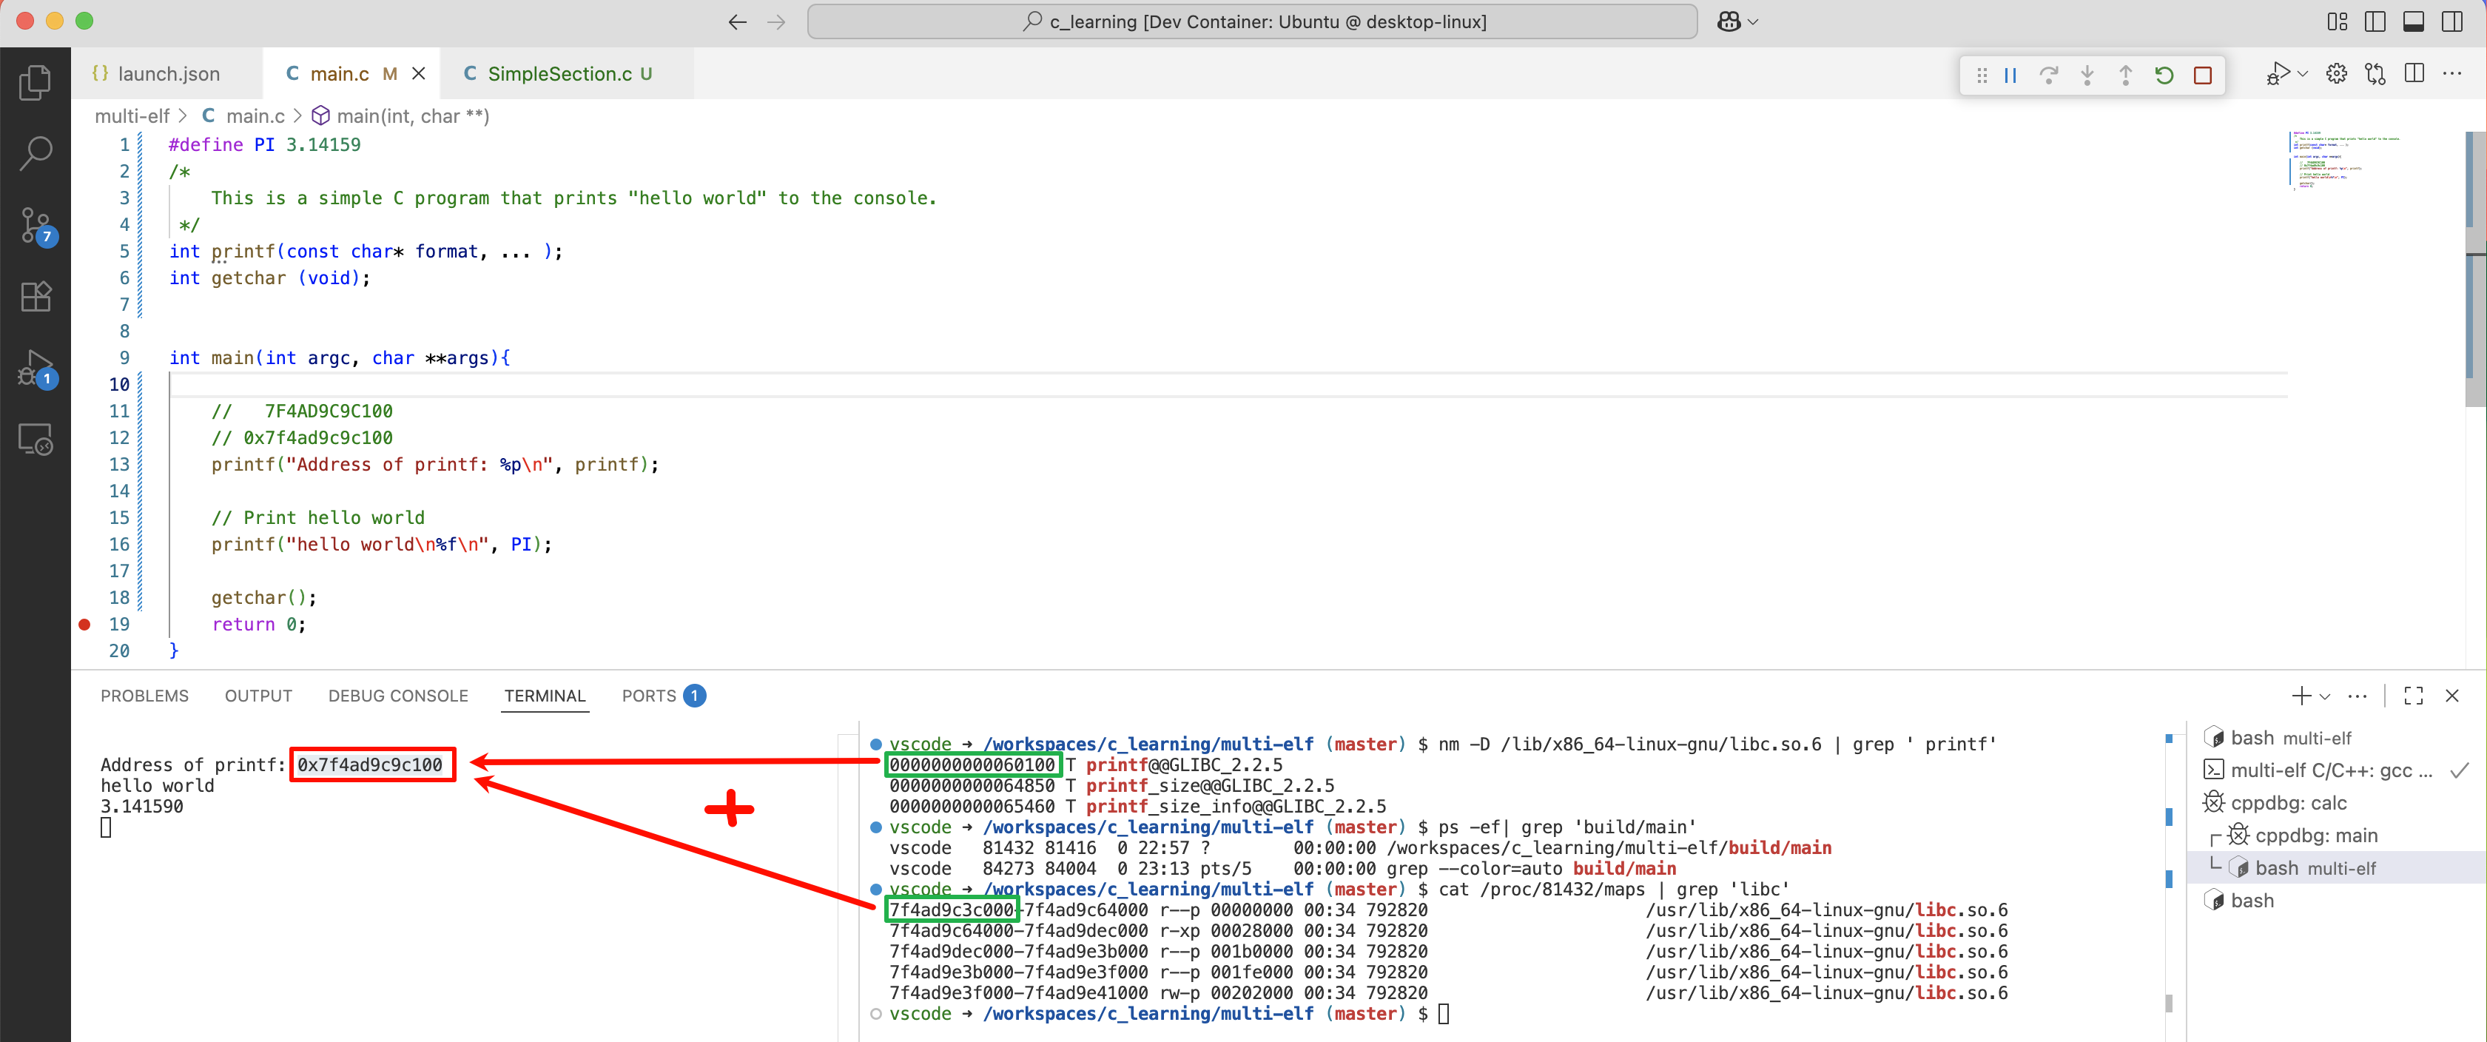Switch to the DEBUG CONSOLE tab
The width and height of the screenshot is (2487, 1042).
click(398, 696)
